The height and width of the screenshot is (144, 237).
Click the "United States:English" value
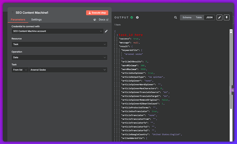coord(166,134)
